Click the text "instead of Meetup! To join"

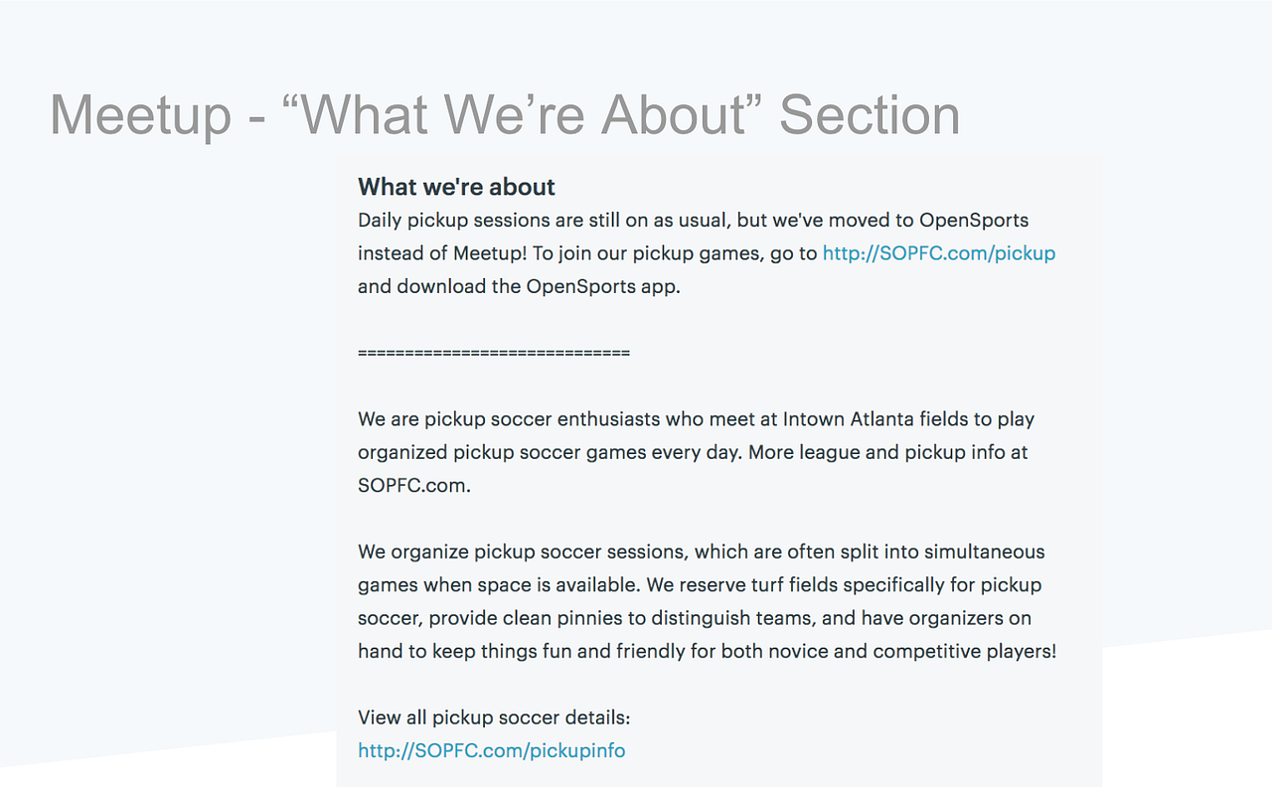click(477, 253)
